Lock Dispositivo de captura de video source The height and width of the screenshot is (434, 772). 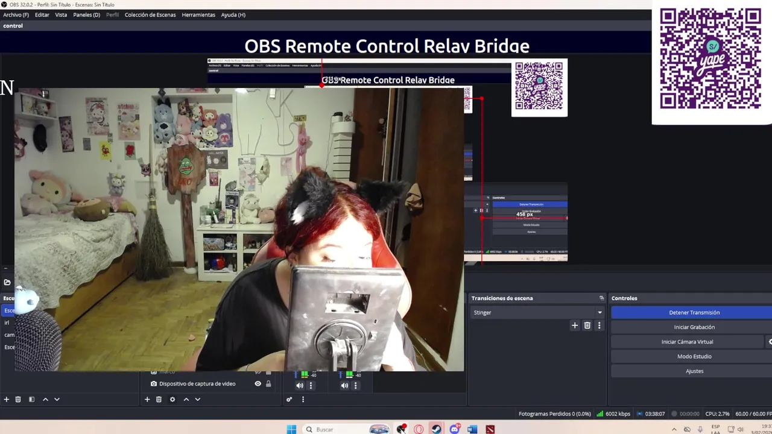pyautogui.click(x=268, y=384)
